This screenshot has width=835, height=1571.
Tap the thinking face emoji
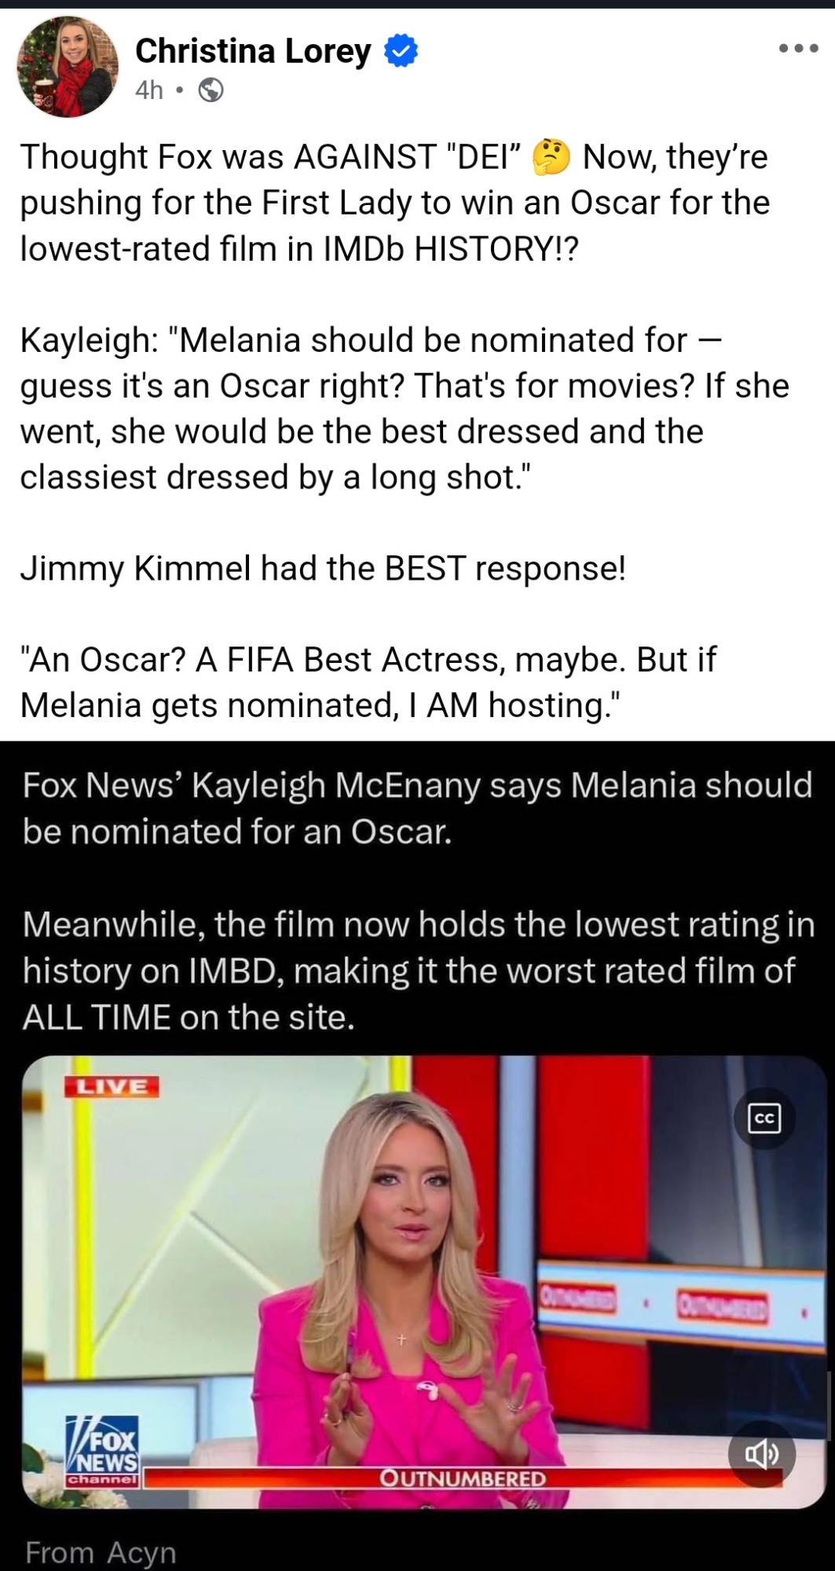pyautogui.click(x=551, y=157)
